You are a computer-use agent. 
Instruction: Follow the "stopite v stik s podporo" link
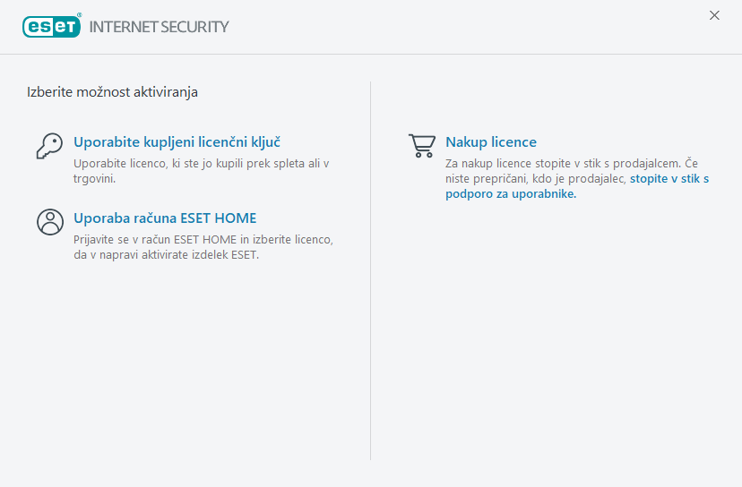pos(669,179)
